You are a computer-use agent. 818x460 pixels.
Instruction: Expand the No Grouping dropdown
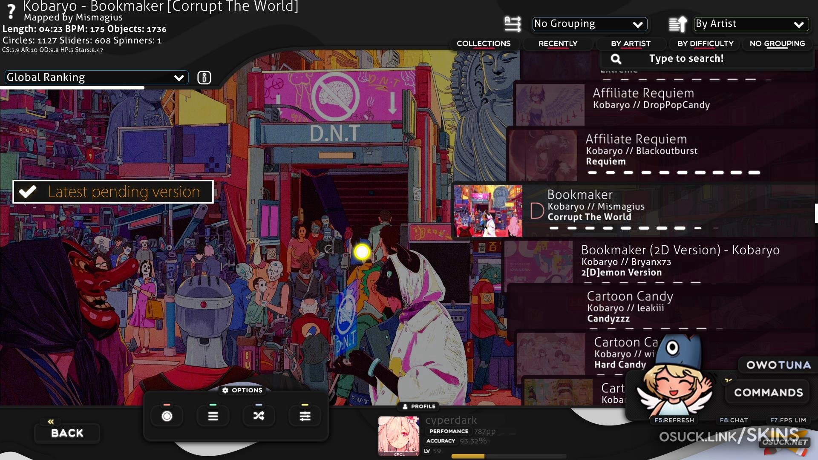(590, 24)
